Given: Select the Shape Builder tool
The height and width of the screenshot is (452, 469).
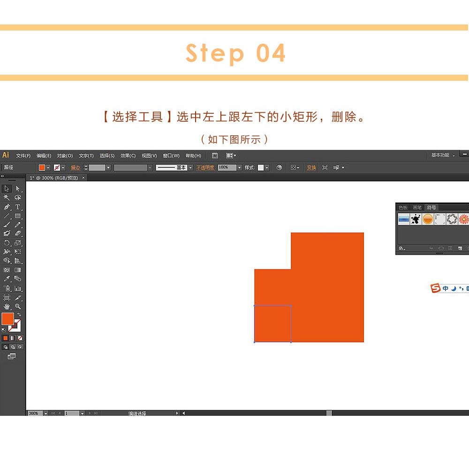Looking at the screenshot, I should click(7, 261).
